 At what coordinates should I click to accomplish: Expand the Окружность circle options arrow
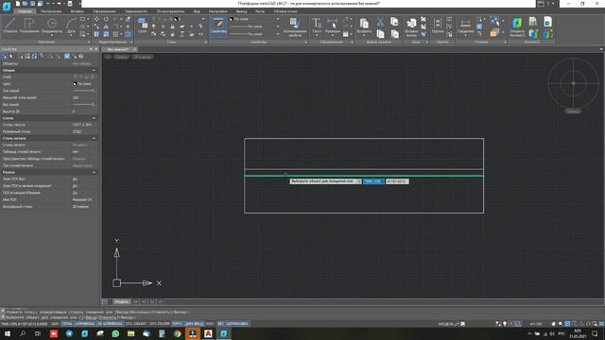(52, 36)
